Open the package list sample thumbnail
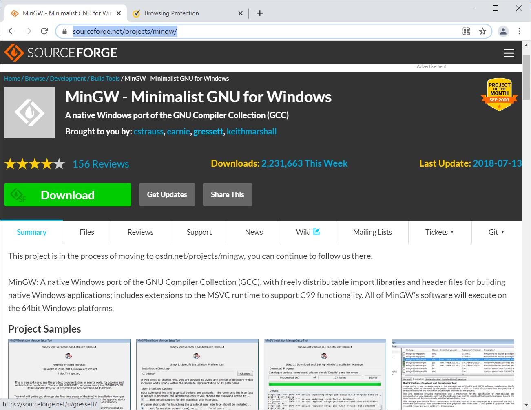 453,374
